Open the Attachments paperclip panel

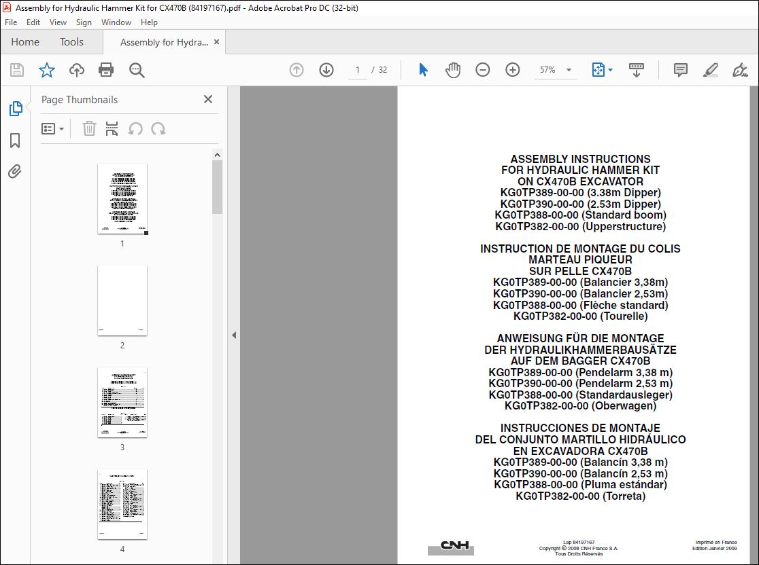point(14,172)
